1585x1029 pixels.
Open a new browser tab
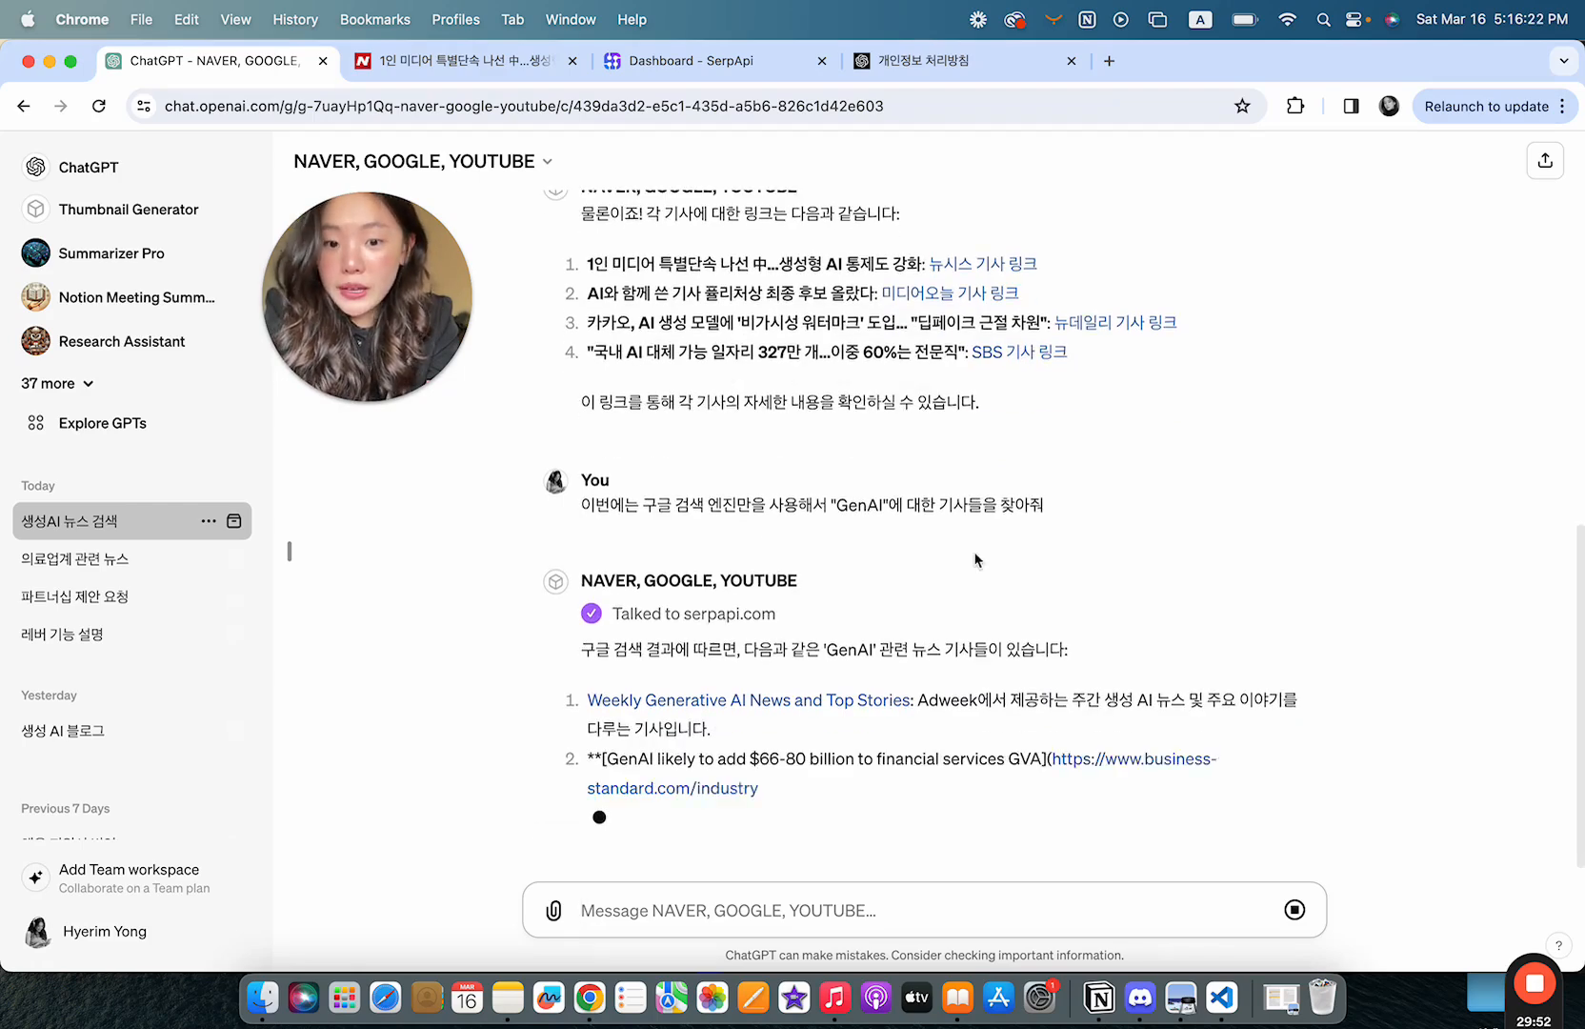[1109, 61]
